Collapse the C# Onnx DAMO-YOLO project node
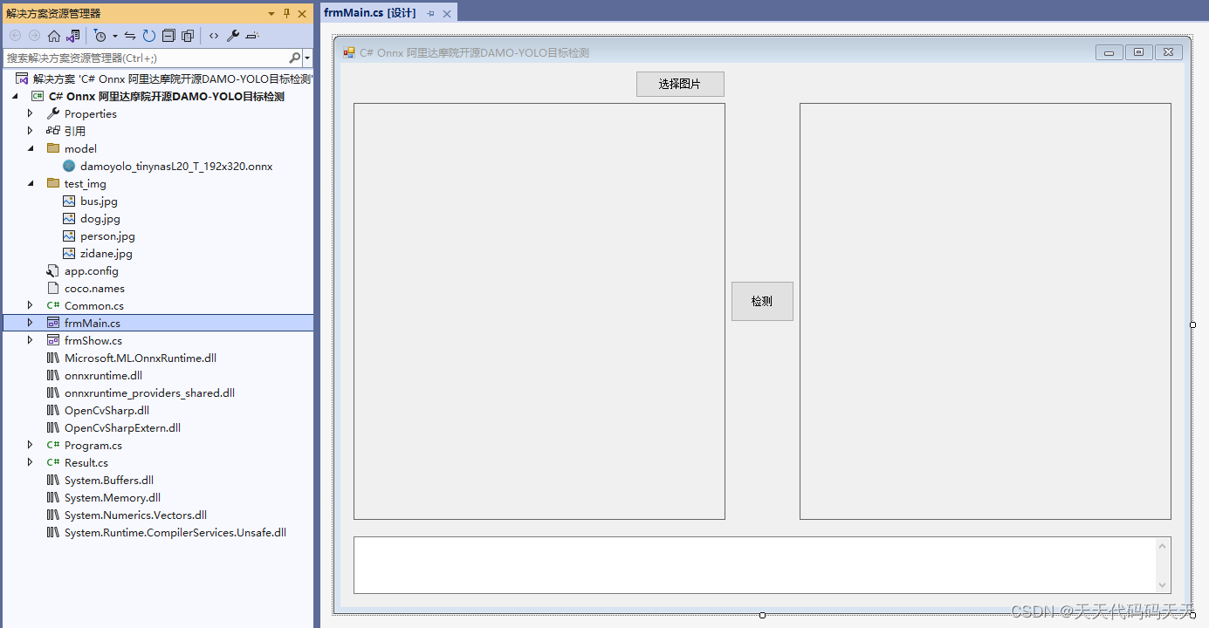Screen dimensions: 1209x628 click(x=15, y=96)
